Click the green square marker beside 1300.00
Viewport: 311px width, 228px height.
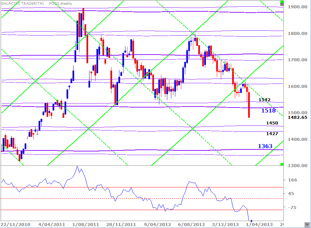pos(282,164)
